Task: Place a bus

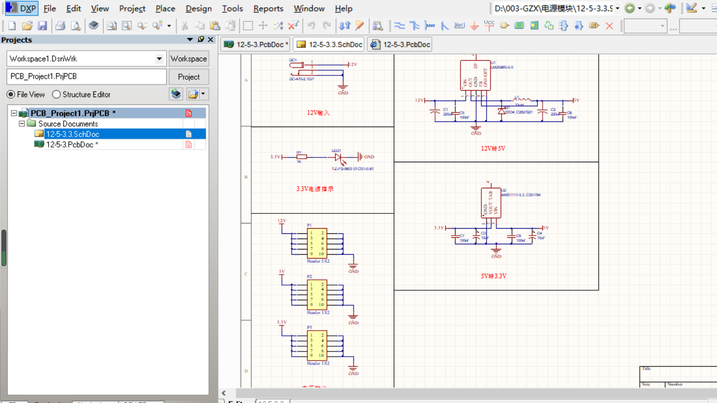Action: click(x=415, y=26)
